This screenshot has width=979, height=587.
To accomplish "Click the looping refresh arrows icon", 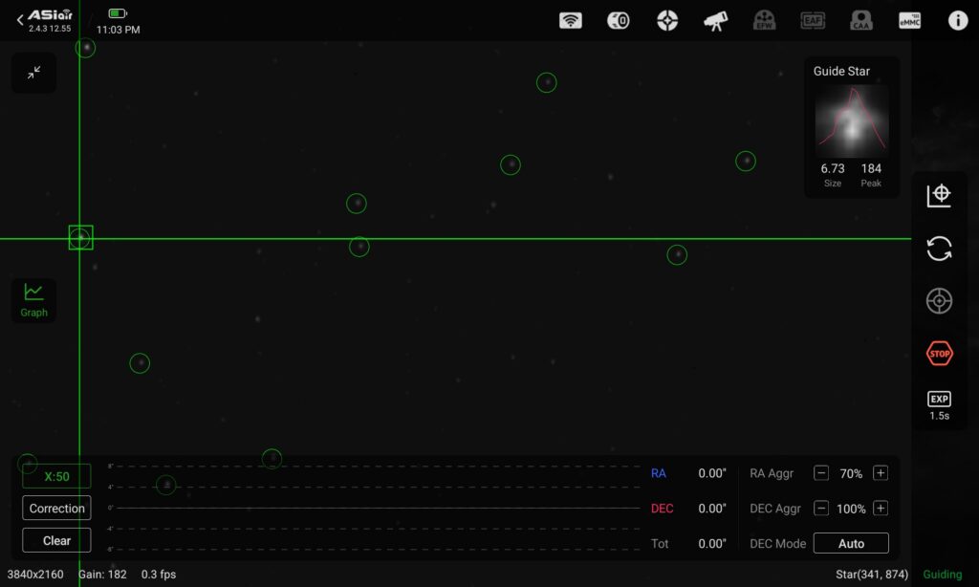I will click(939, 249).
